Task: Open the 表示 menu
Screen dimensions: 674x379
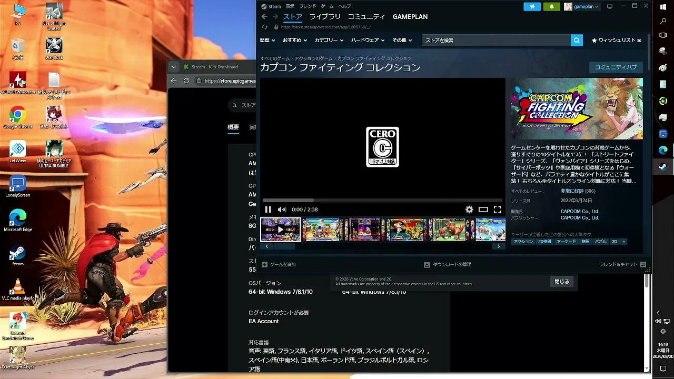Action: pyautogui.click(x=290, y=6)
